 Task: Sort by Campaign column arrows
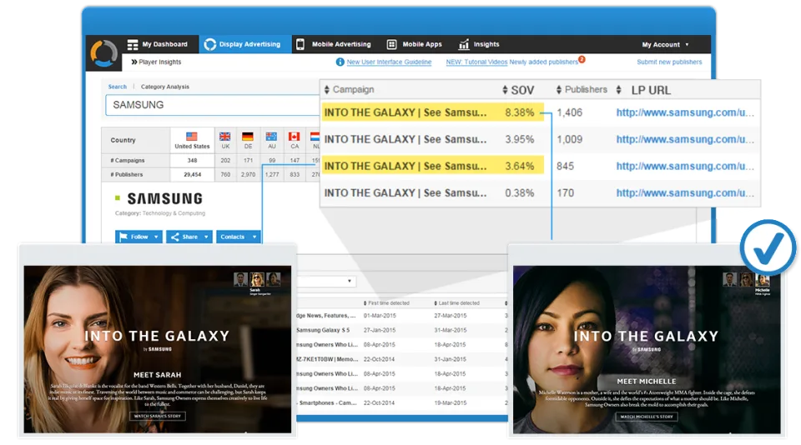[327, 90]
